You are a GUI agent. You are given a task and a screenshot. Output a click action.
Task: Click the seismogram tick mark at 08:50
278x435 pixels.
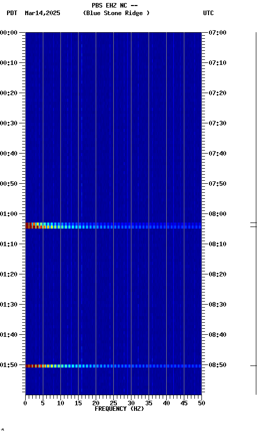[x=254, y=366]
